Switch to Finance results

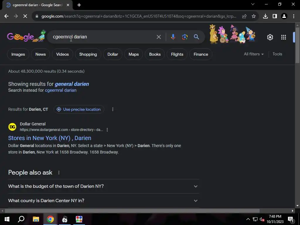(x=201, y=54)
